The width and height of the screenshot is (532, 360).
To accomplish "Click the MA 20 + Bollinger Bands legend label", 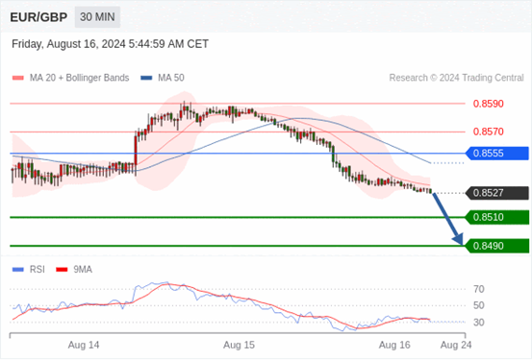I will click(x=80, y=78).
